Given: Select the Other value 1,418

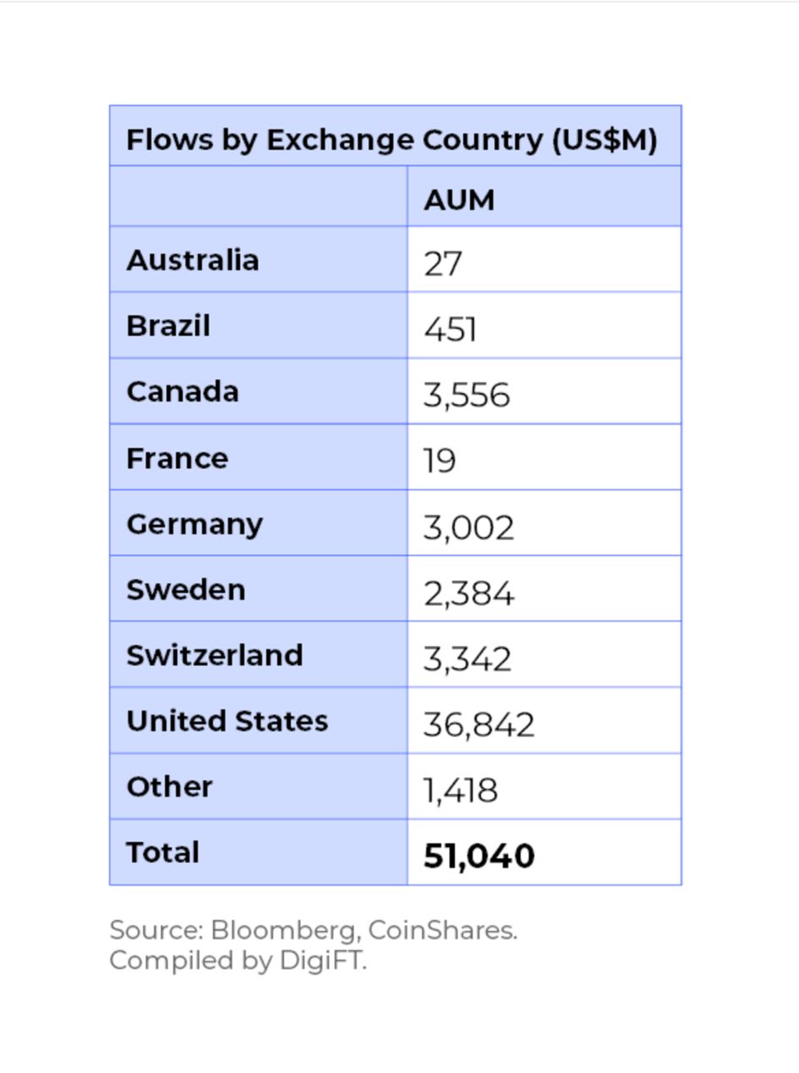Looking at the screenshot, I should pos(461,791).
